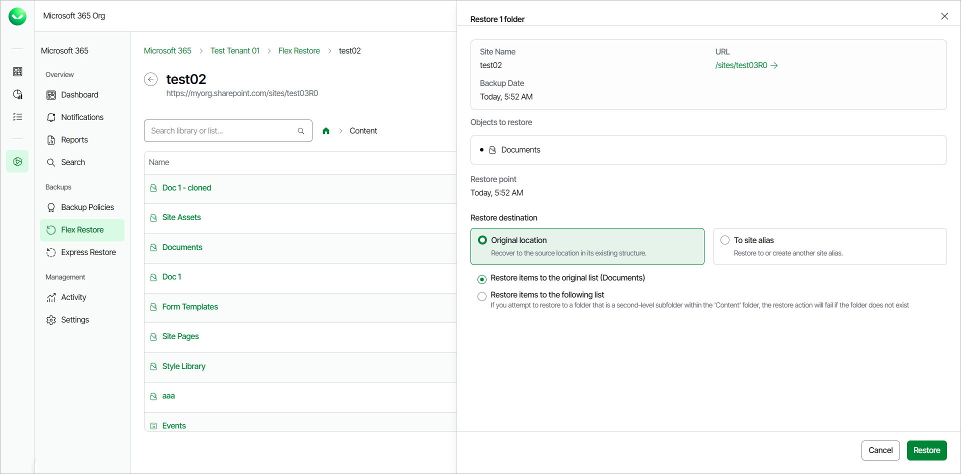Click the library icon beside Doc 1 - cloned
This screenshot has height=474, width=961.
click(153, 188)
